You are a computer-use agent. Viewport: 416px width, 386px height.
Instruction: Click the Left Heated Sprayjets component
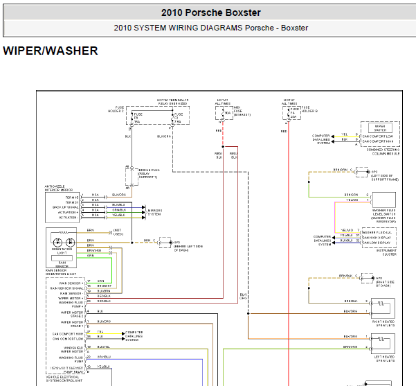[x=383, y=344]
